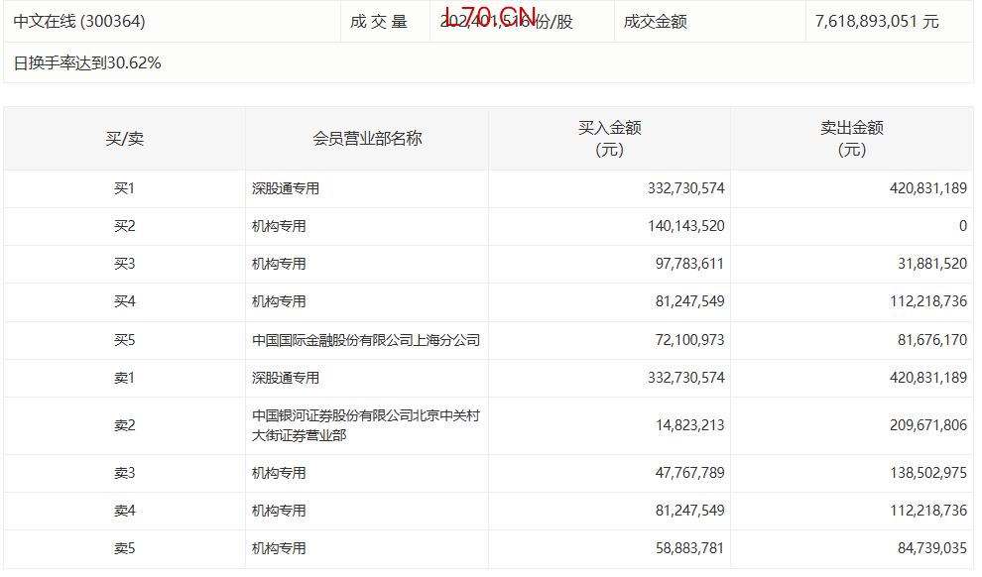This screenshot has width=982, height=577.
Task: Click the 卖出金额 (元) column header
Action: [851, 139]
